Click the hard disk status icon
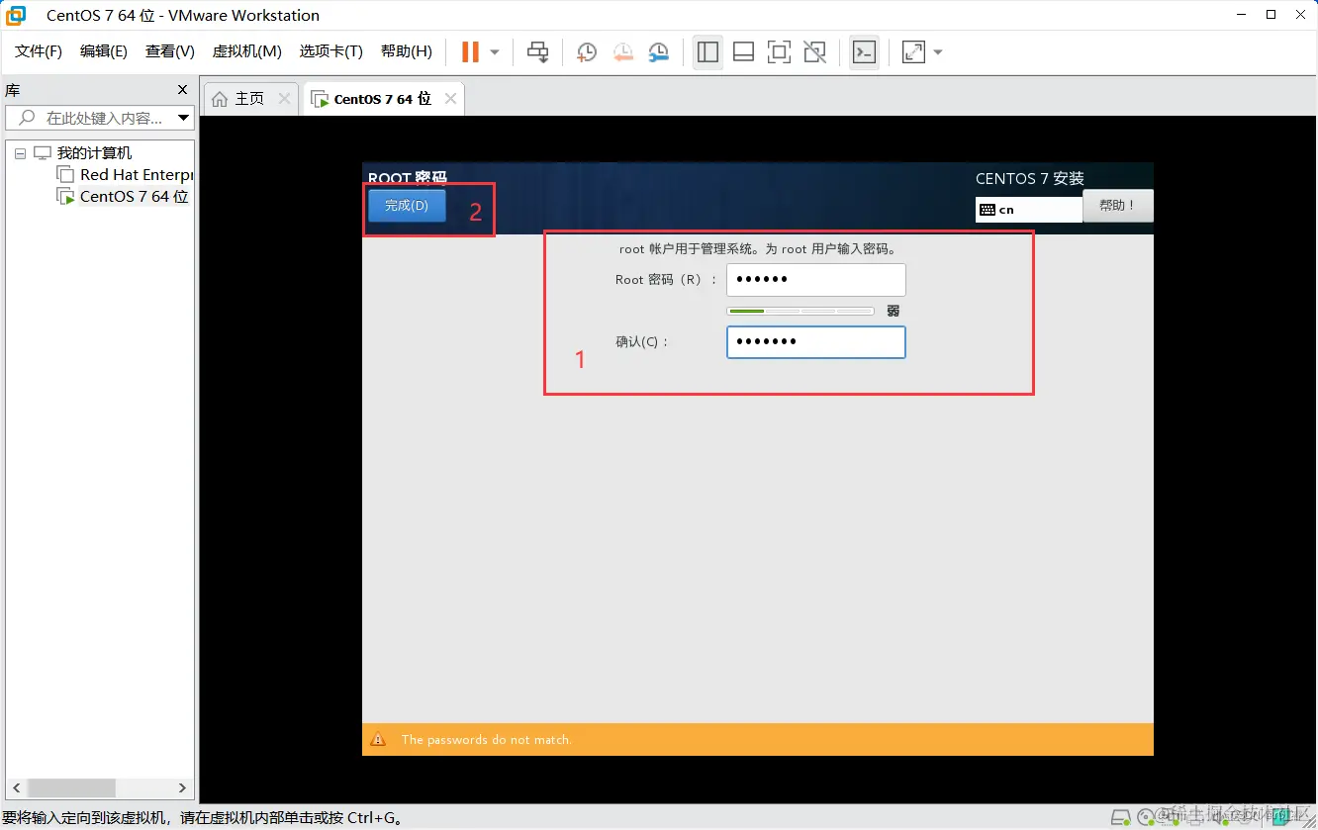The image size is (1318, 830). (x=1120, y=818)
